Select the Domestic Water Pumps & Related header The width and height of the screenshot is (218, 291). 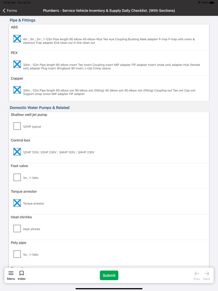[x=39, y=107]
